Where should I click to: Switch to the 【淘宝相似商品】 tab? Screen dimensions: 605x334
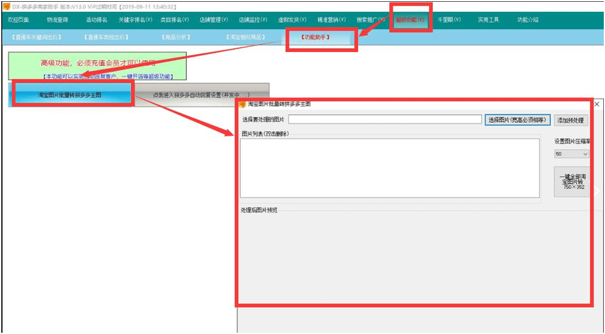[245, 38]
